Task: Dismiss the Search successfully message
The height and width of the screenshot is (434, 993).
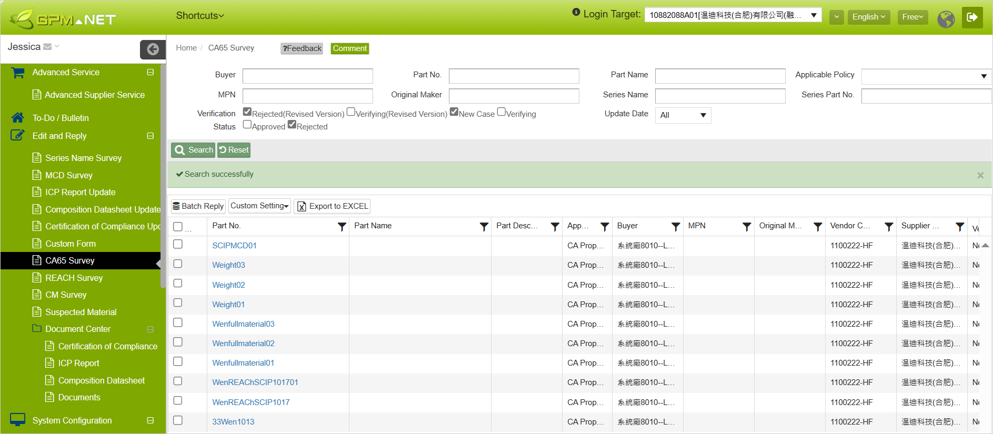Action: pos(980,175)
